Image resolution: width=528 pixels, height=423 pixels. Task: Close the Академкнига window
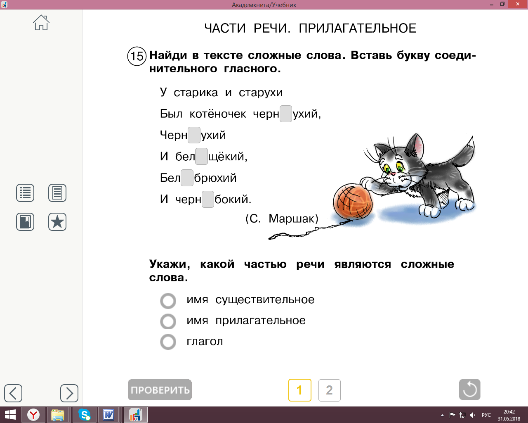coord(518,5)
